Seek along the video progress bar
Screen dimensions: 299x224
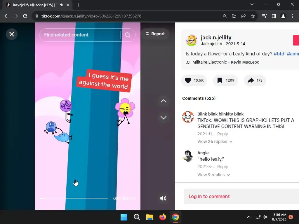pyautogui.click(x=74, y=198)
